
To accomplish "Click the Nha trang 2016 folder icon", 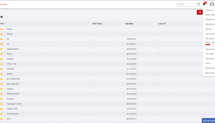I will 1,84.
